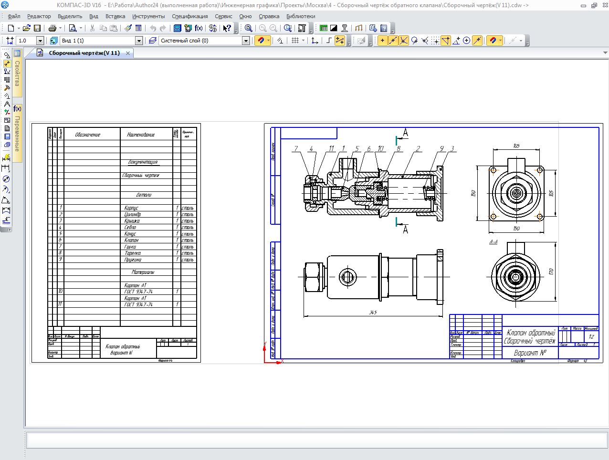The height and width of the screenshot is (460, 609).
Task: Toggle orthogonal drawing mode
Action: click(x=329, y=41)
